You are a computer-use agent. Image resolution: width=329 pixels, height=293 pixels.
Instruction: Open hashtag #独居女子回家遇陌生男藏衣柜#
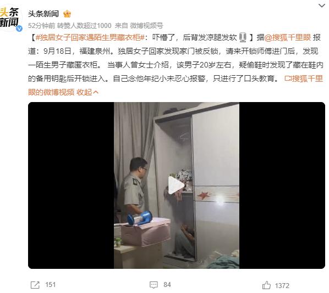click(90, 38)
